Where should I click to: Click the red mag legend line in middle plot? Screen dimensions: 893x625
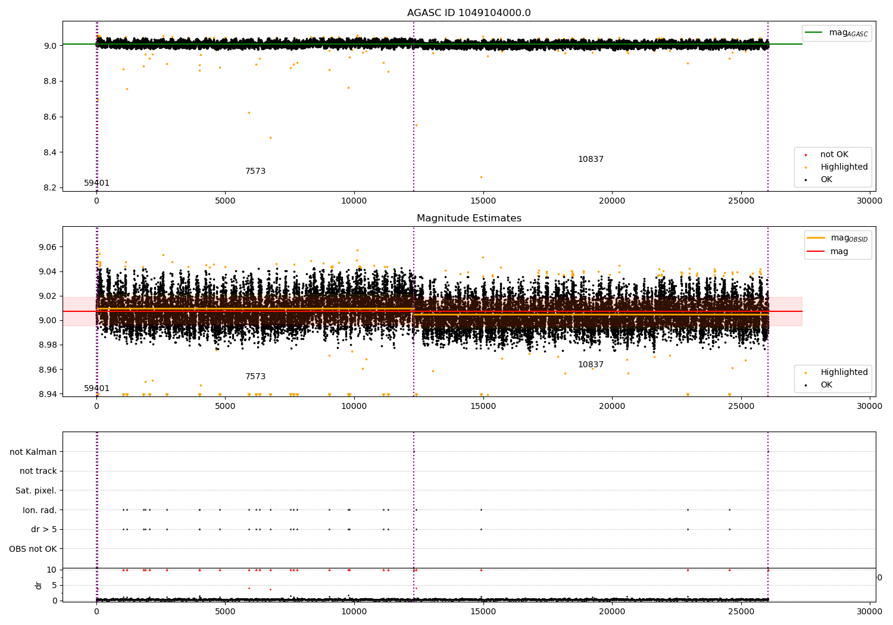(x=816, y=252)
